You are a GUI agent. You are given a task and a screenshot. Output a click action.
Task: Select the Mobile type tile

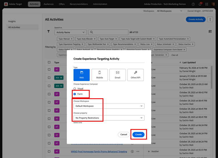(99, 75)
